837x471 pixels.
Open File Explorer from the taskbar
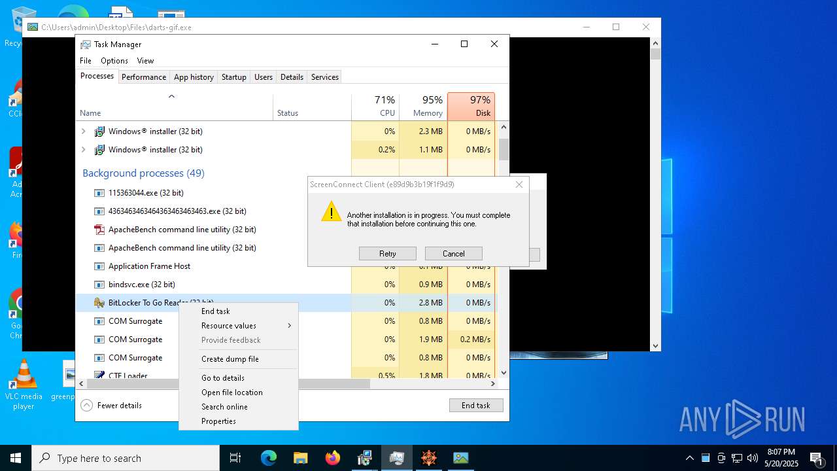point(301,458)
